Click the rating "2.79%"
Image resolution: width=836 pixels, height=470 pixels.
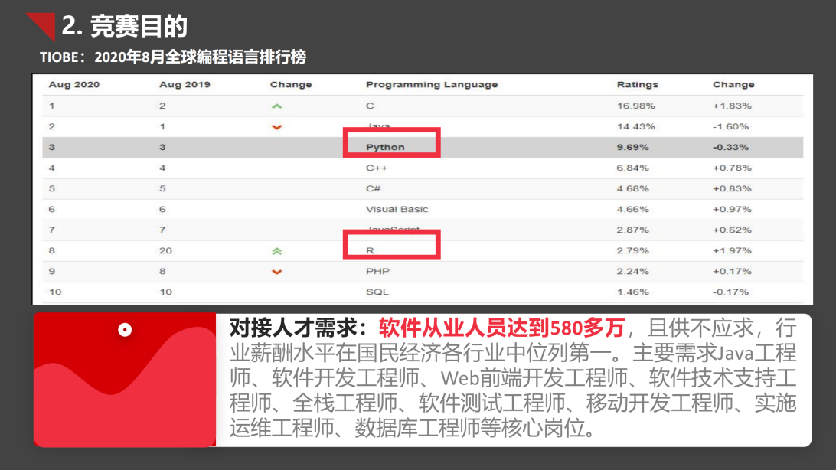(x=633, y=250)
